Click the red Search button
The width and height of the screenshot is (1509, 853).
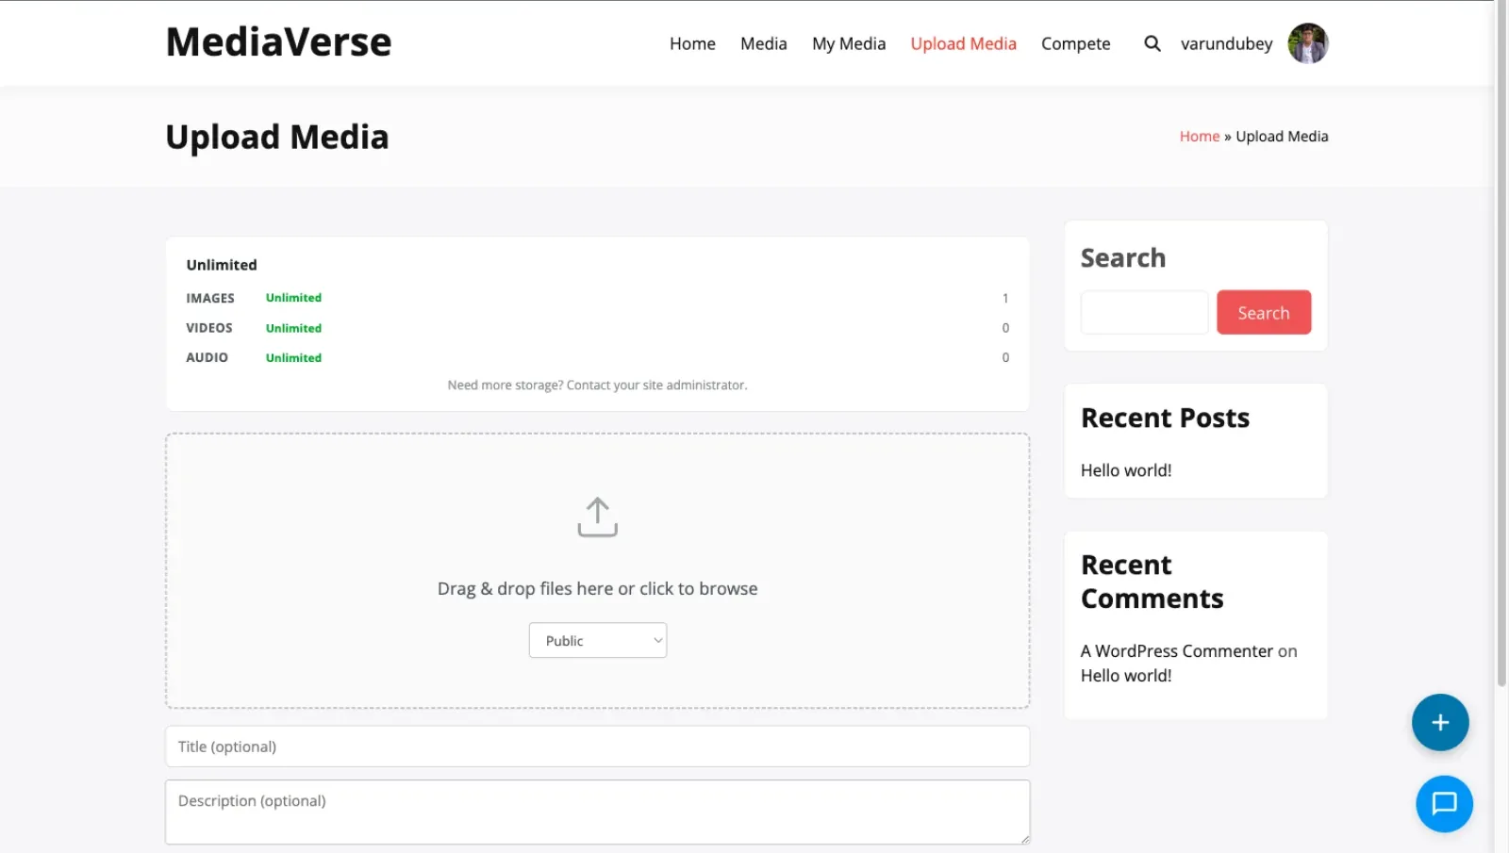pos(1264,312)
